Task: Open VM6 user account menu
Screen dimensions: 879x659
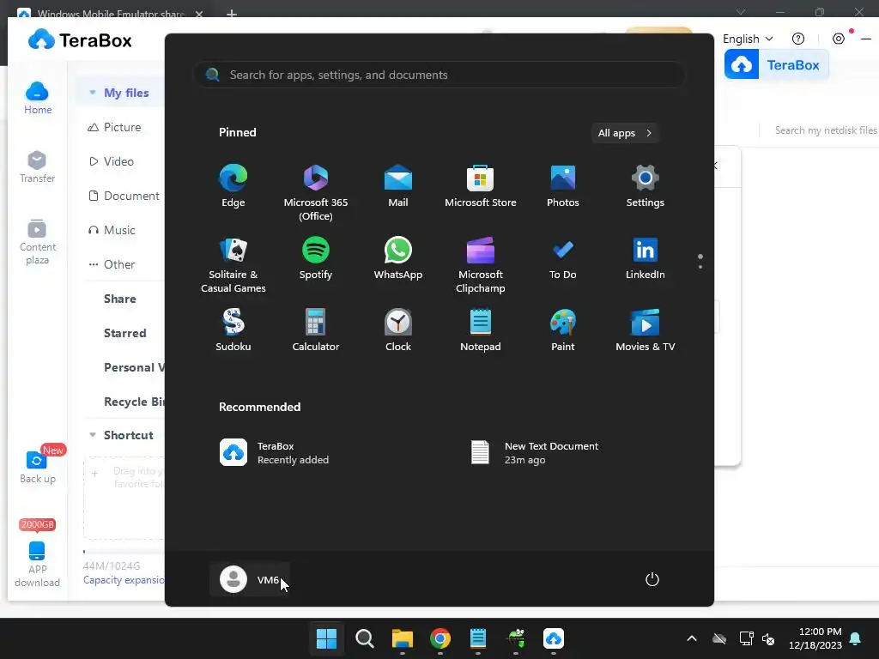Action: tap(250, 579)
